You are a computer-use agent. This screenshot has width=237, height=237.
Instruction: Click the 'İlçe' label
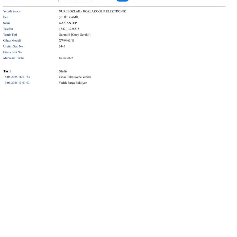click(x=6, y=17)
